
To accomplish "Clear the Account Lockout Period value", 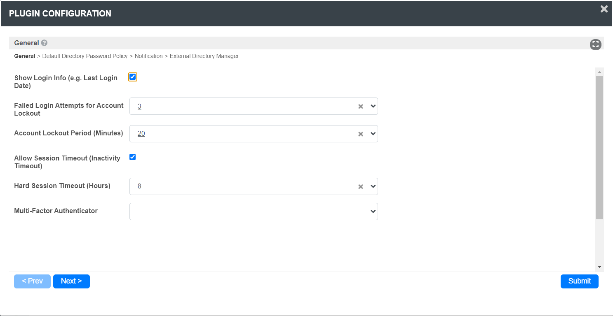I will coord(361,134).
